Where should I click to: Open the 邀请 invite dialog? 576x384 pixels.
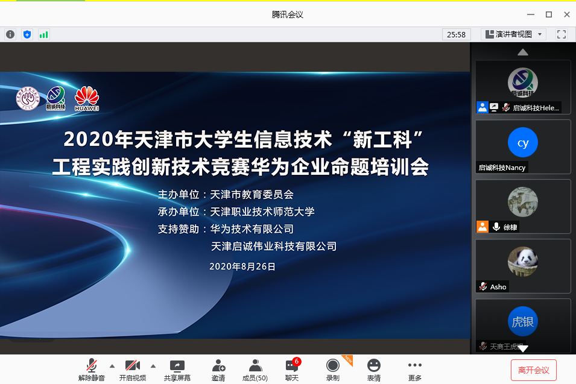(218, 370)
